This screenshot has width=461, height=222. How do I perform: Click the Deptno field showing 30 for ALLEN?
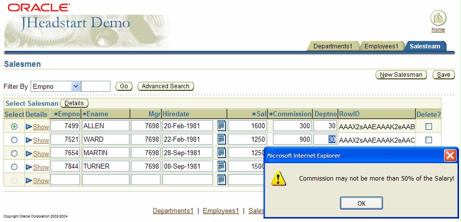point(325,126)
